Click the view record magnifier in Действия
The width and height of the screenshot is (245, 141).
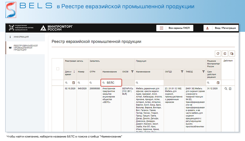click(226, 89)
